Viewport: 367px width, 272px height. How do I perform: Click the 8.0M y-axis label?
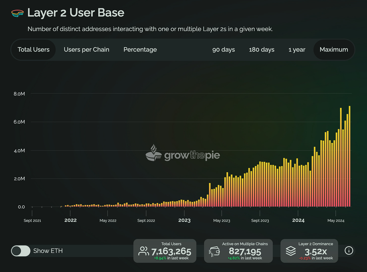point(19,94)
